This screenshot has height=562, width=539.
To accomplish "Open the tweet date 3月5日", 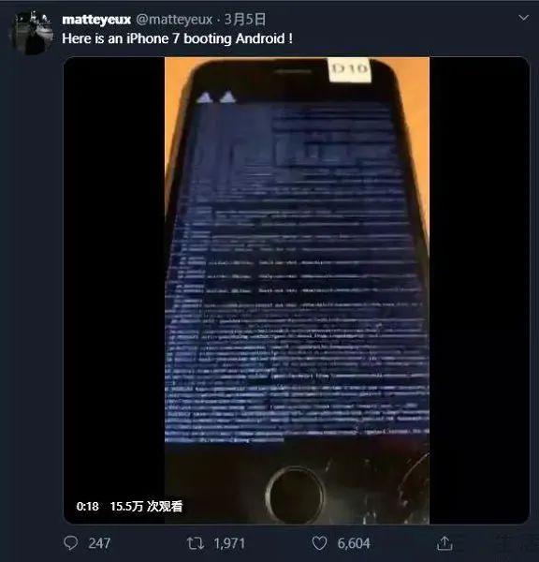I will click(245, 20).
